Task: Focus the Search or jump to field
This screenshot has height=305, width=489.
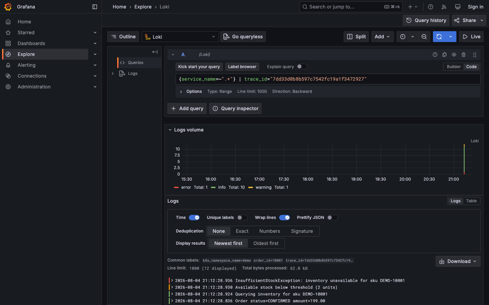Action: pos(351,7)
